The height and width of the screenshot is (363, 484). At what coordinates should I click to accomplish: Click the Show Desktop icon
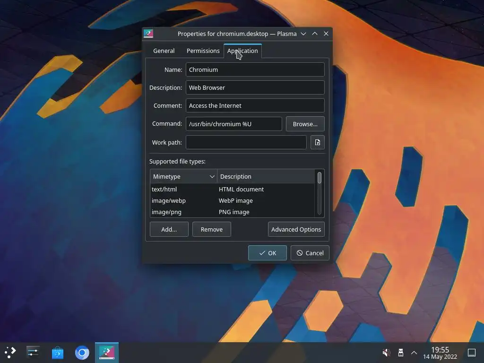pos(471,353)
